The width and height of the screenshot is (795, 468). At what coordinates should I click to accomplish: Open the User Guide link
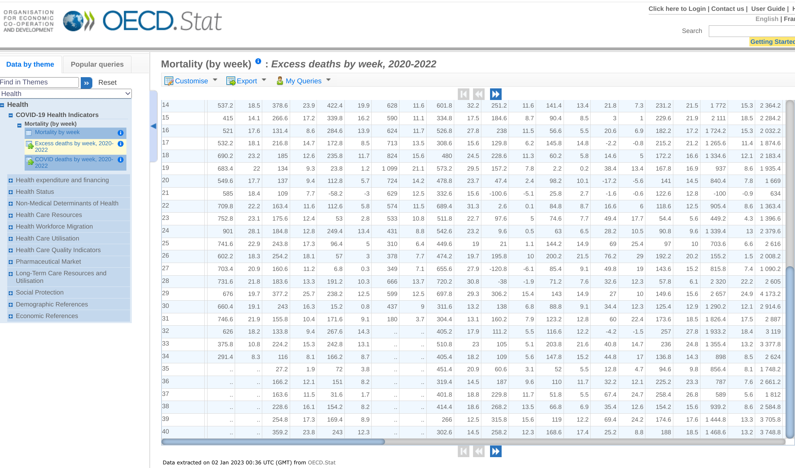(x=768, y=9)
